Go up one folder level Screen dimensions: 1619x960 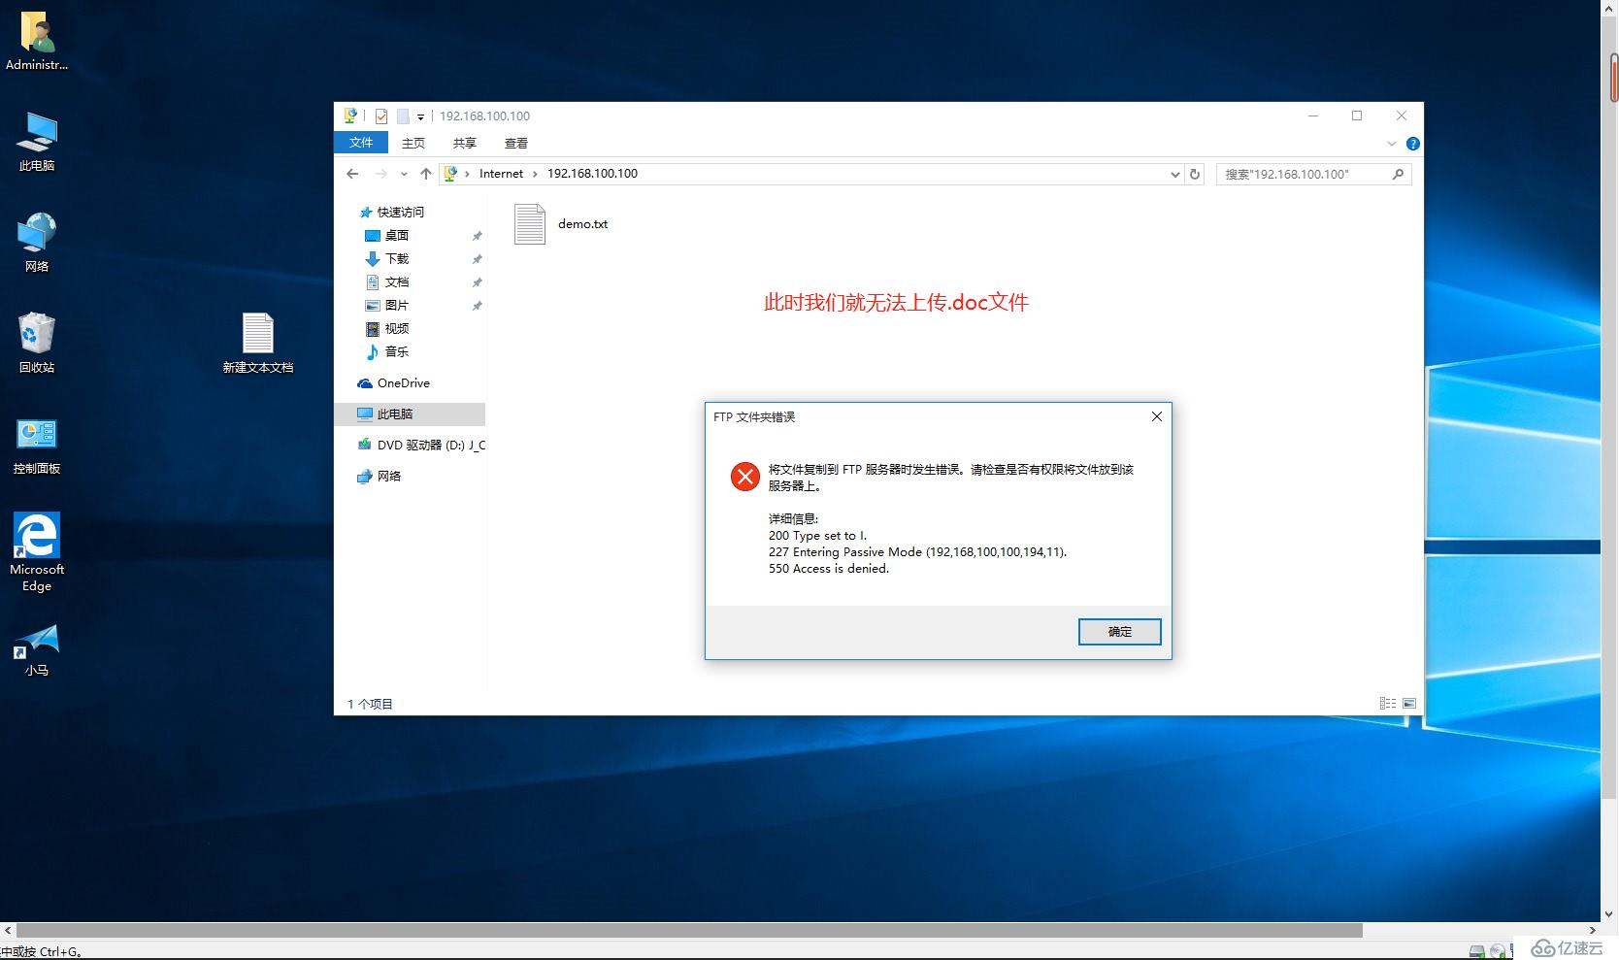click(x=426, y=174)
